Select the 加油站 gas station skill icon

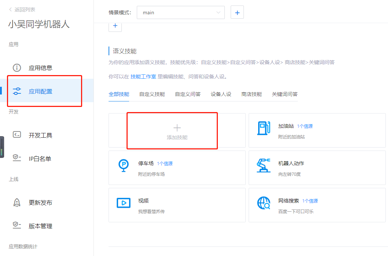[x=264, y=126]
